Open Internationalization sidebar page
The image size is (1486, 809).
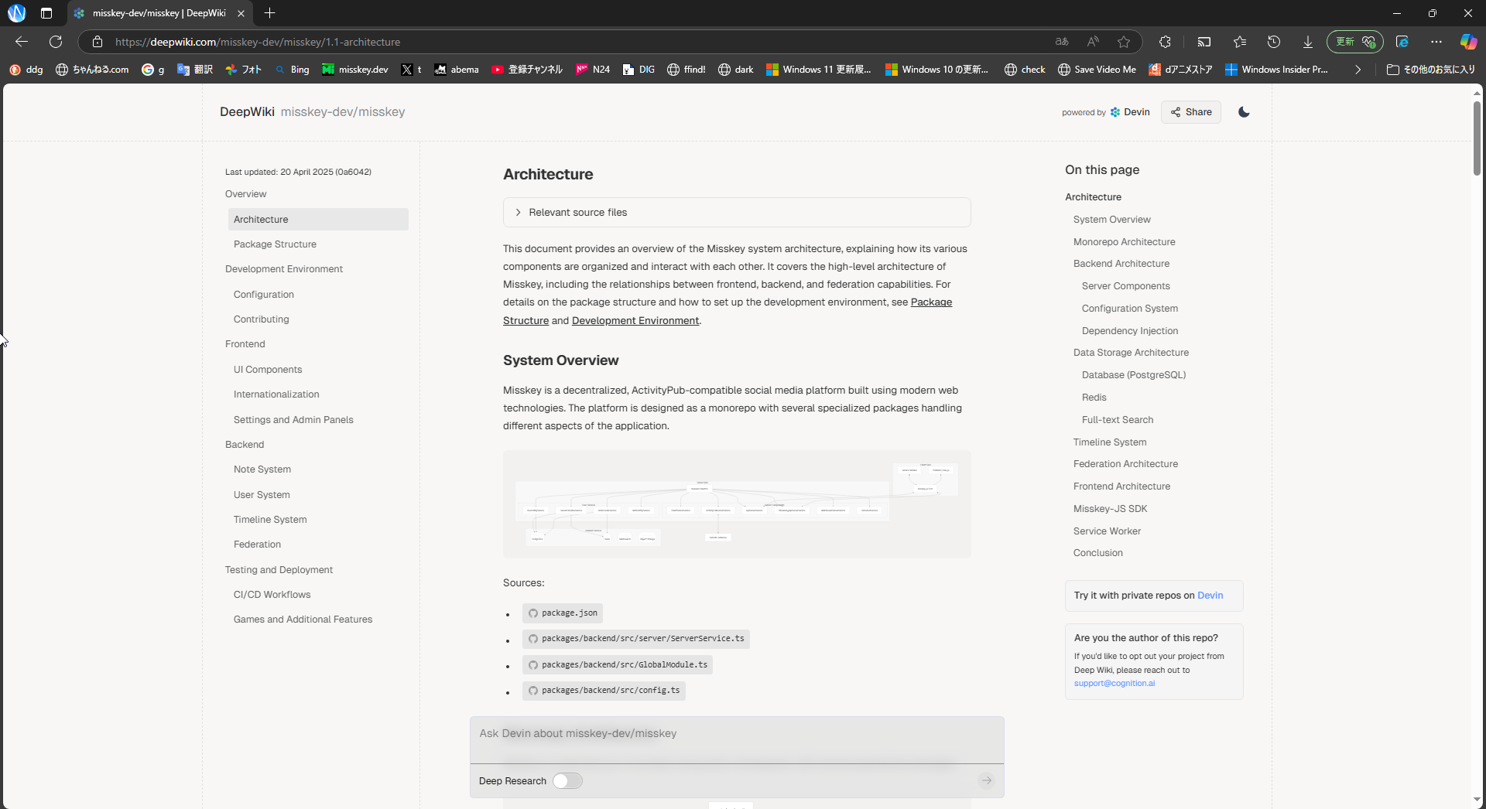(x=276, y=394)
